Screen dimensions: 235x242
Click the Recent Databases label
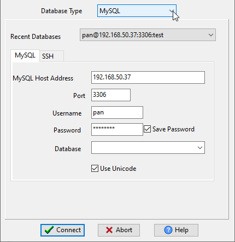tap(36, 37)
